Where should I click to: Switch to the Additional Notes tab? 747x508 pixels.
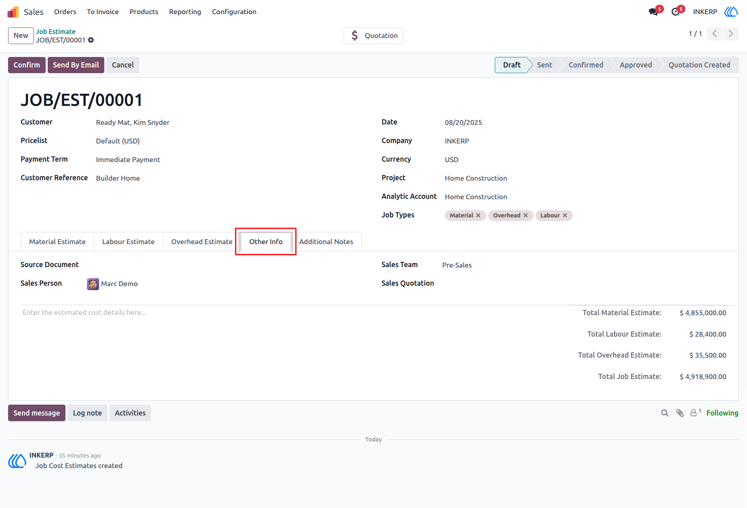coord(326,242)
